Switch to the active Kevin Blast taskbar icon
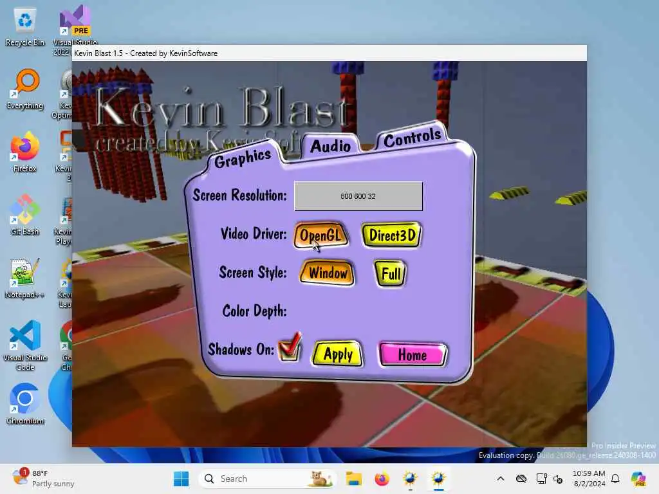This screenshot has height=494, width=659. click(438, 479)
